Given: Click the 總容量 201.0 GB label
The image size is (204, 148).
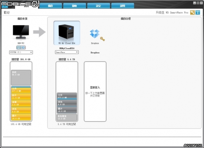Looking at the screenshot, I should (21, 59).
